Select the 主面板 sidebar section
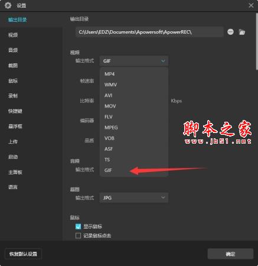This screenshot has height=266, width=258. click(x=15, y=172)
